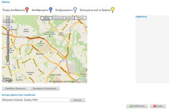This screenshot has height=111, width=171.
Task: Click the Προσθήκη Σήμανσης button
Action: pyautogui.click(x=15, y=88)
